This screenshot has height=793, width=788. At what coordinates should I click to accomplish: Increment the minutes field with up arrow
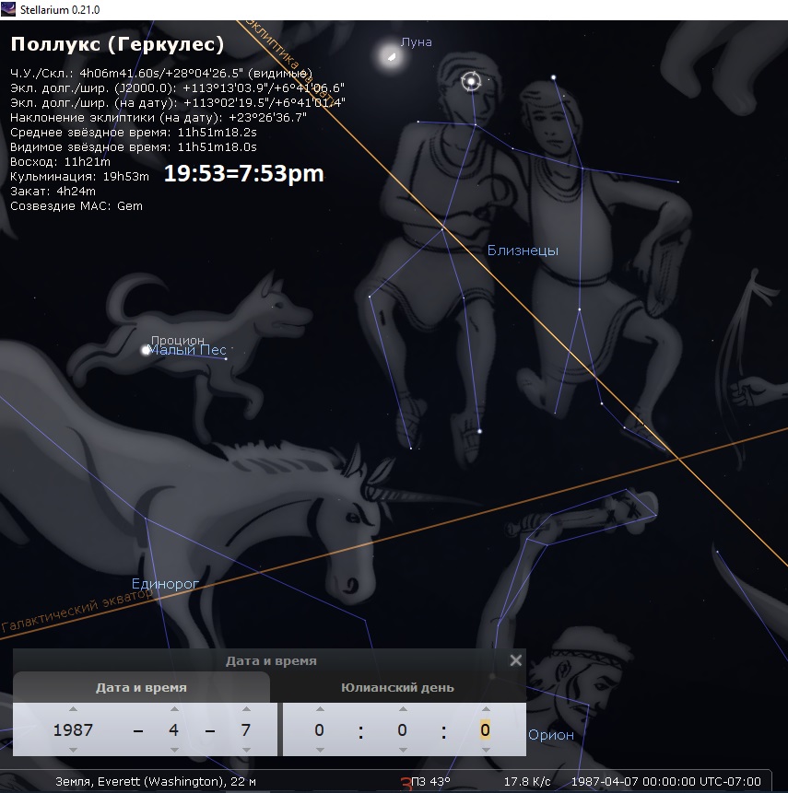click(403, 709)
